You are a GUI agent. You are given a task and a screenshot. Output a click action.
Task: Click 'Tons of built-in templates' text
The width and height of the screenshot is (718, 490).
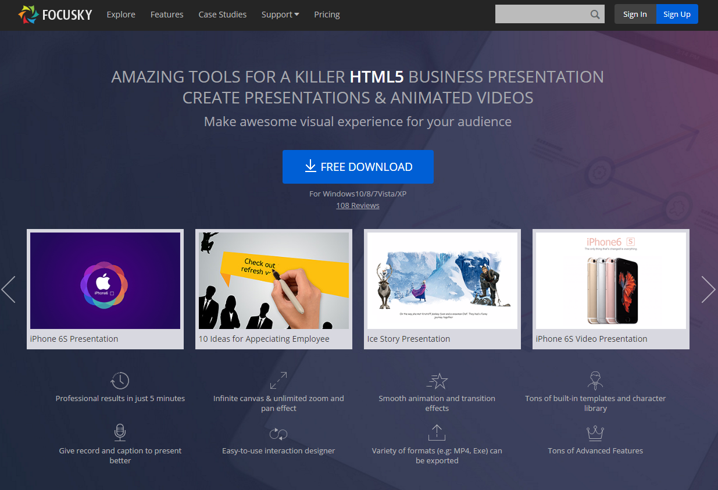(595, 403)
